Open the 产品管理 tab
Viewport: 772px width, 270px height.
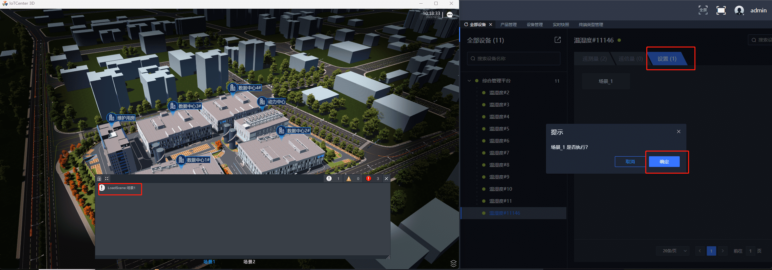point(509,24)
